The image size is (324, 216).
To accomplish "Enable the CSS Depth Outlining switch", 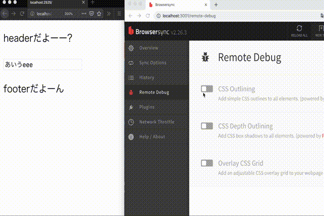I will 207,126.
